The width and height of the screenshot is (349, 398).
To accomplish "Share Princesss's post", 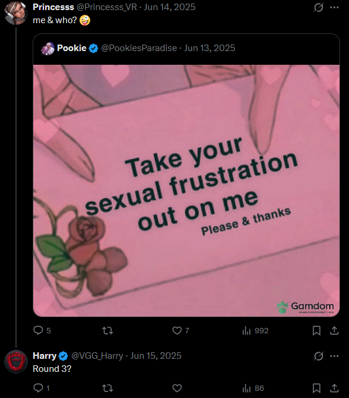I will pos(334,330).
